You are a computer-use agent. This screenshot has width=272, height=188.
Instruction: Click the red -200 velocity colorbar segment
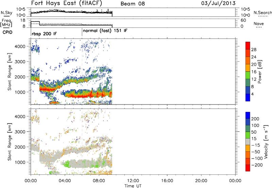click(248, 168)
